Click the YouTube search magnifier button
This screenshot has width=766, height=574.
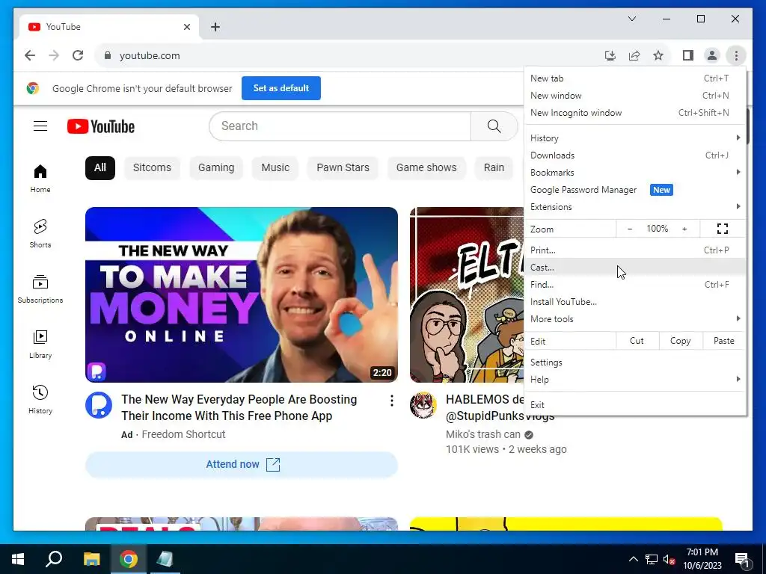494,126
